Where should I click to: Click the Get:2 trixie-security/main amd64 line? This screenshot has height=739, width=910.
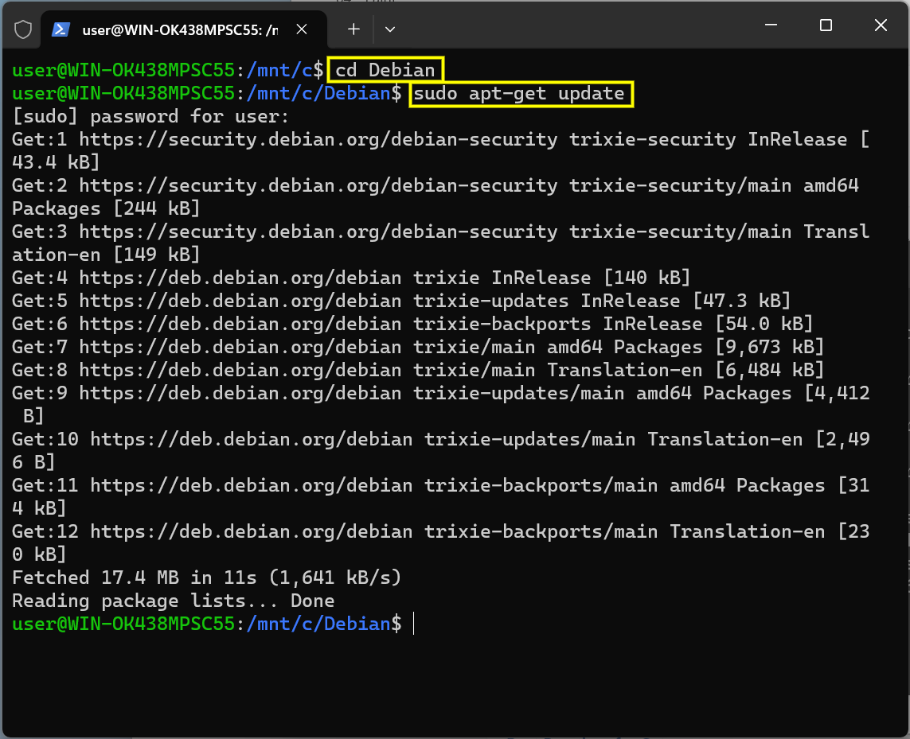point(435,197)
